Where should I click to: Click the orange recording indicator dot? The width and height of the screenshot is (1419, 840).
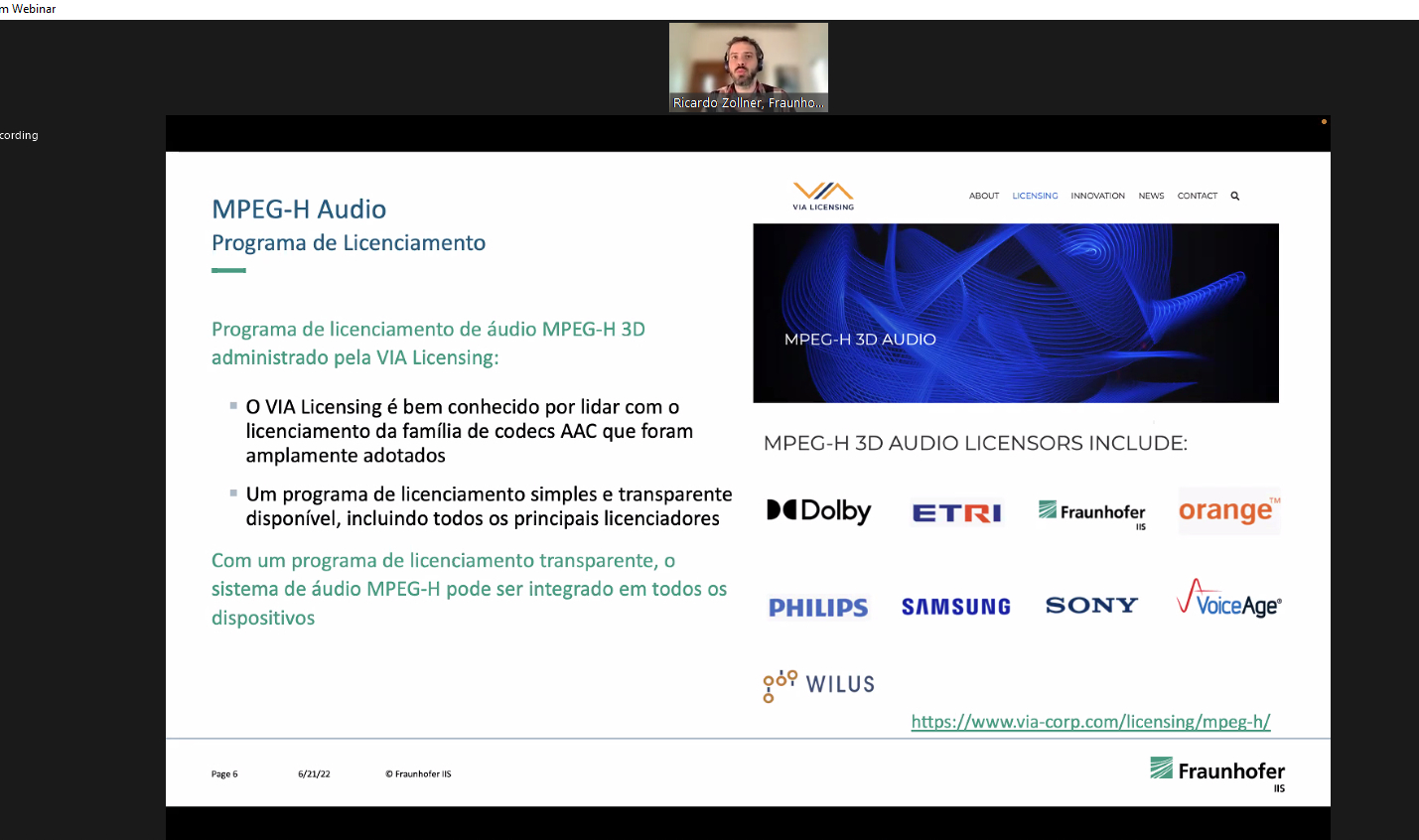pos(1324,122)
